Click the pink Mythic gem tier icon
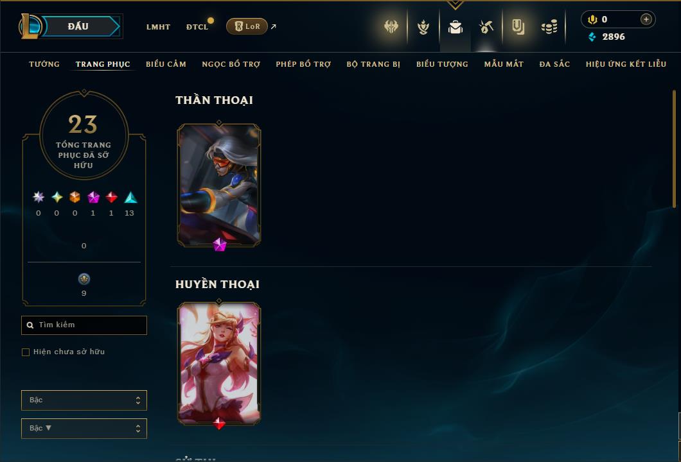This screenshot has height=462, width=681. [x=93, y=198]
